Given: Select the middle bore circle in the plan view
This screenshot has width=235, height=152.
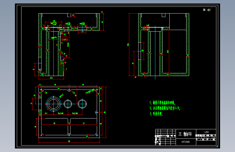Looking at the screenshot, I should pyautogui.click(x=68, y=104).
